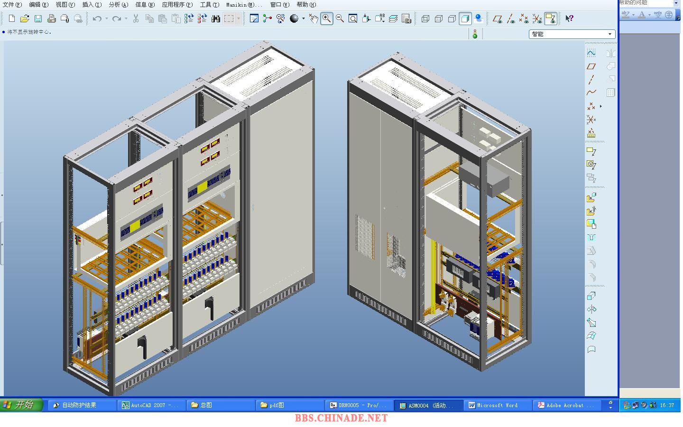Click the Extrude tool in right toolbar
The image size is (683, 427).
click(x=591, y=296)
